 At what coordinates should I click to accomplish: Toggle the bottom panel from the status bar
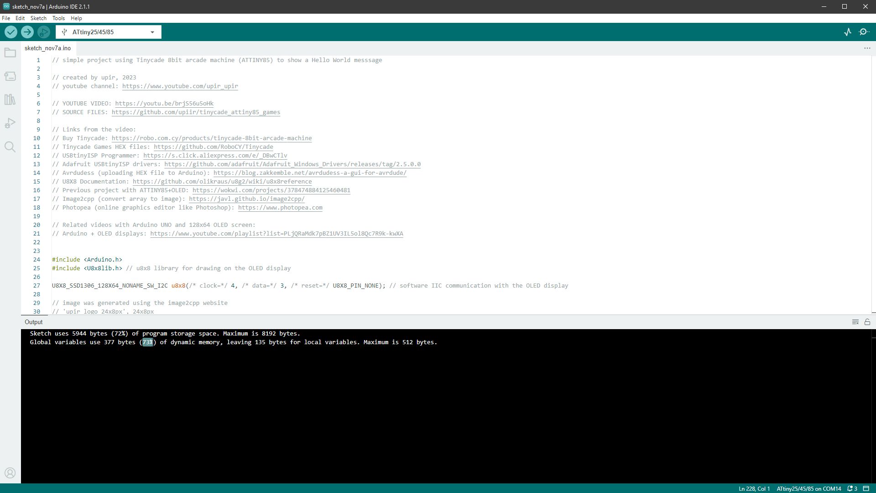tap(866, 488)
